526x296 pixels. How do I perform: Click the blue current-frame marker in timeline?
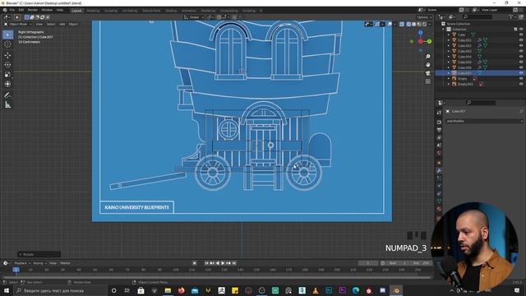(16, 270)
